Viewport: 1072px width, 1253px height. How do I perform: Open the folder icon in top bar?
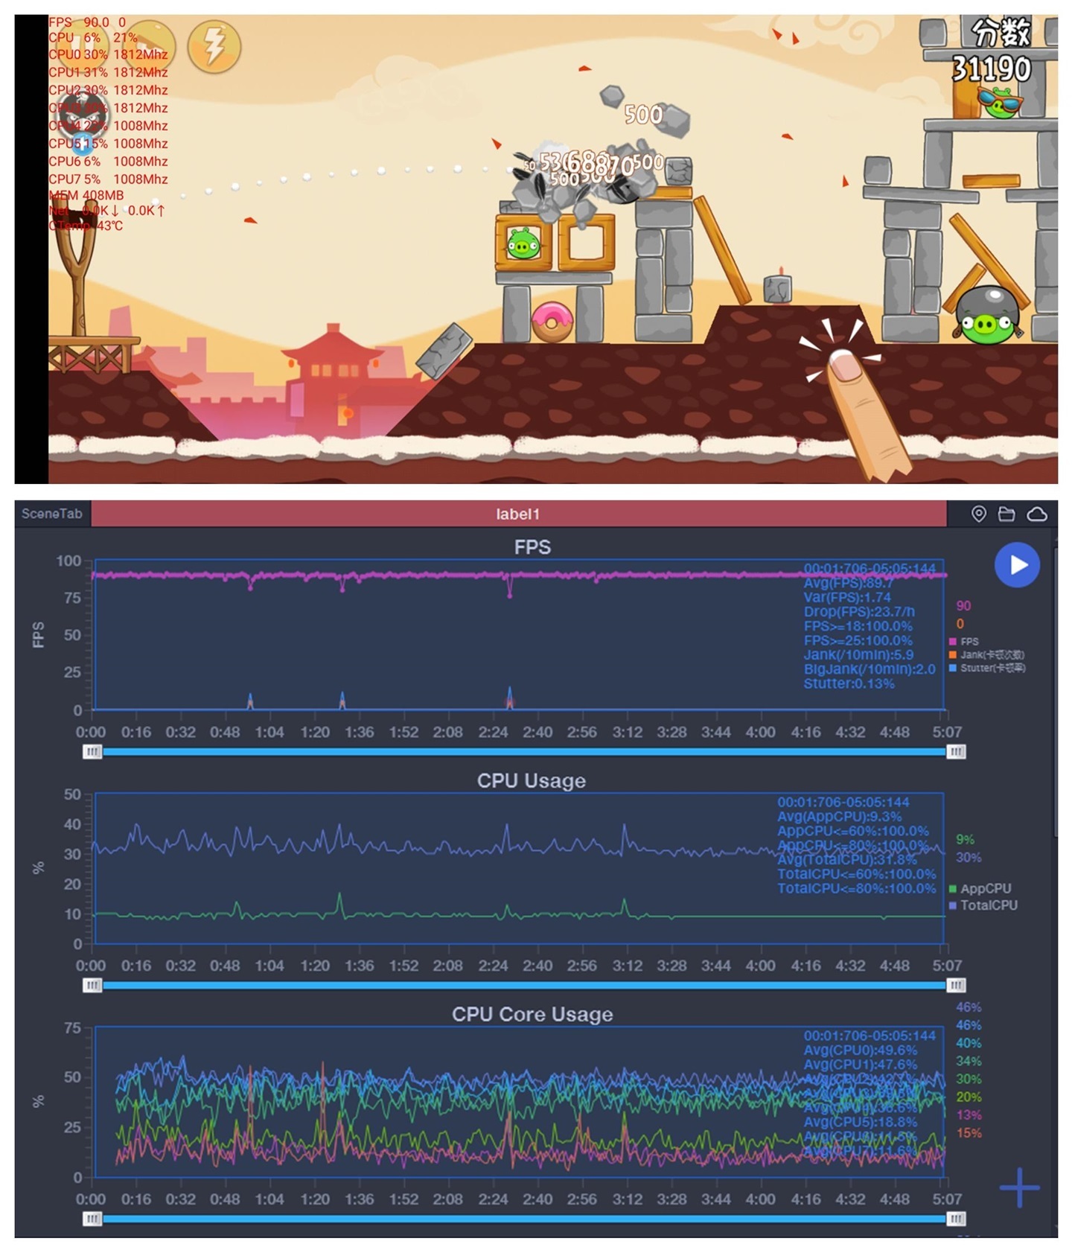1006,514
